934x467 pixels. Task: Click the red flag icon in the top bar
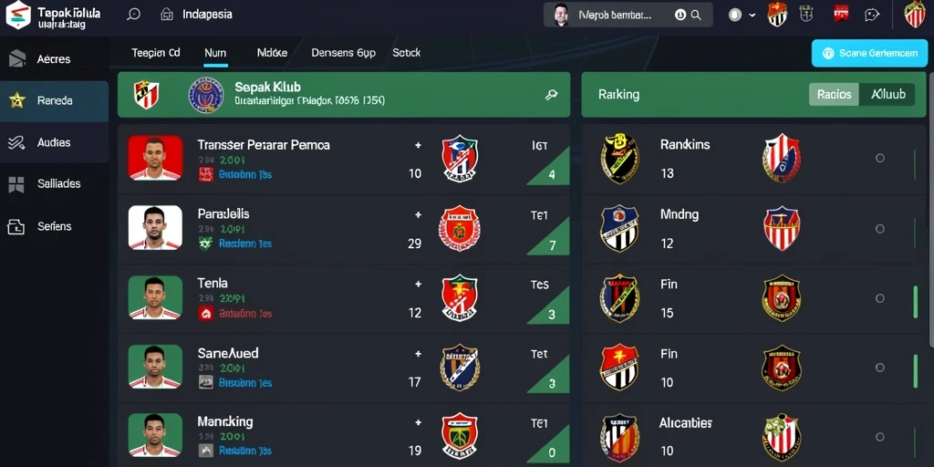coord(840,13)
